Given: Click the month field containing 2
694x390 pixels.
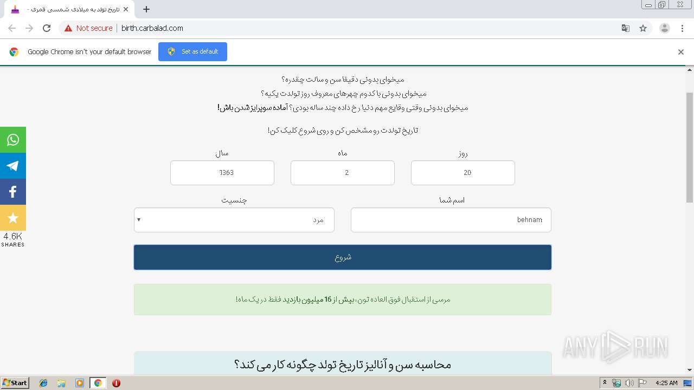Looking at the screenshot, I should point(343,173).
